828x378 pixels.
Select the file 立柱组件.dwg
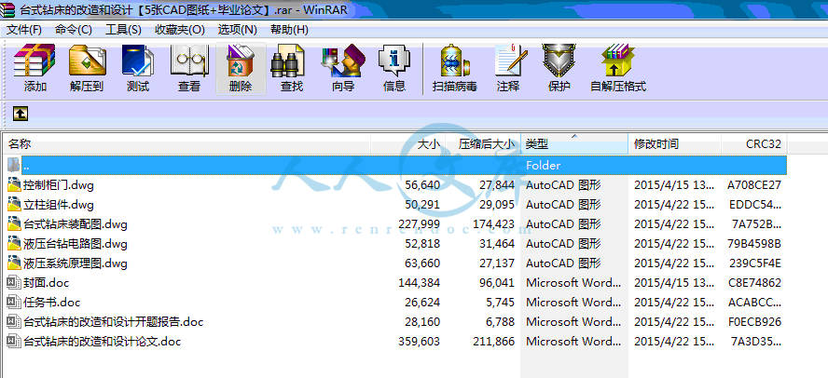click(59, 205)
